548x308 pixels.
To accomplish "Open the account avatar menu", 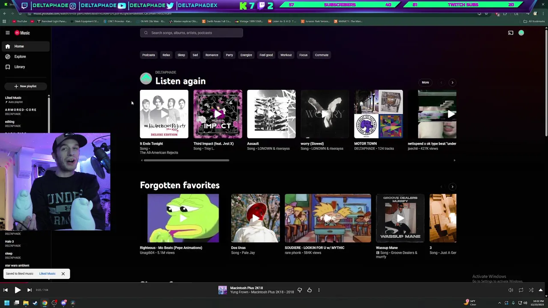I will [x=521, y=33].
